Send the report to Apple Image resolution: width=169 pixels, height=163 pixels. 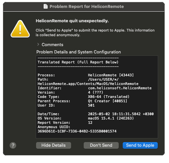140,145
